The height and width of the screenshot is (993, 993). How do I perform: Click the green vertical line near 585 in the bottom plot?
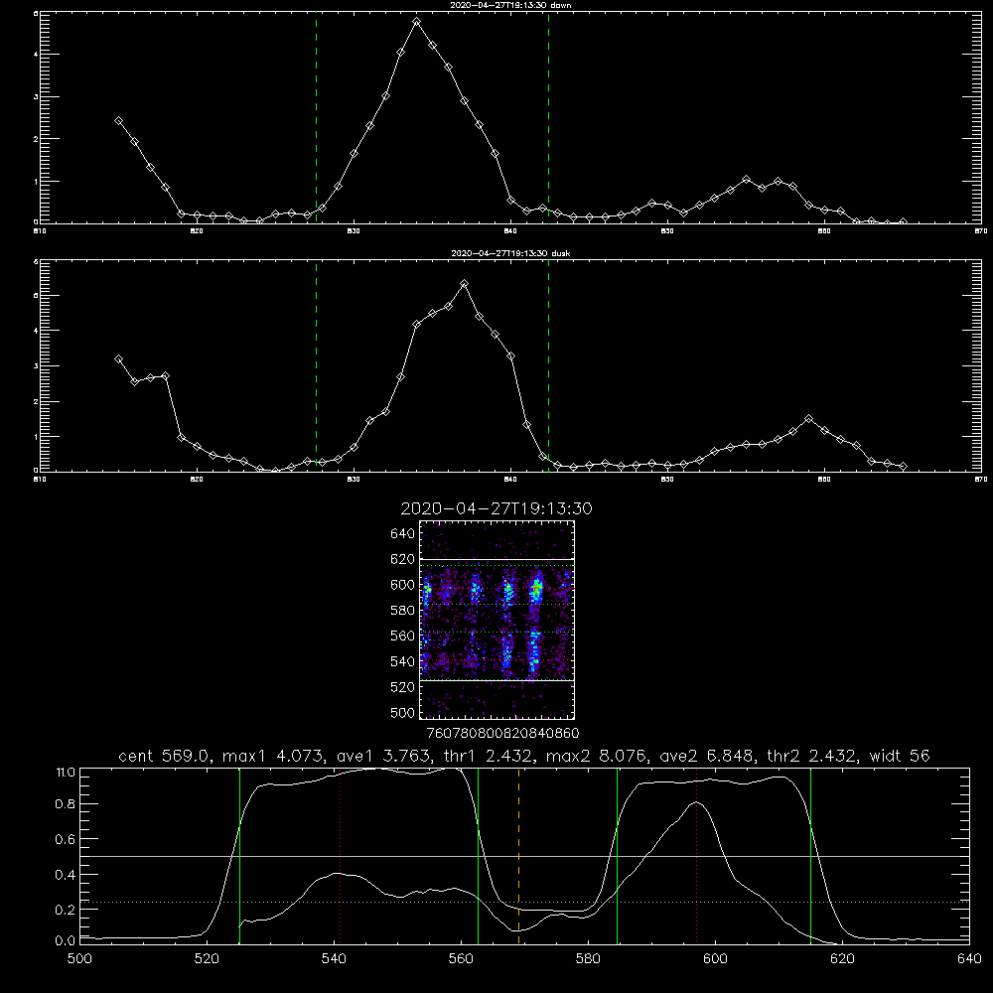pyautogui.click(x=617, y=855)
